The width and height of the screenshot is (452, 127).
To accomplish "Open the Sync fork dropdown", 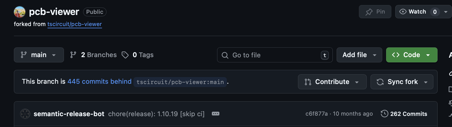I will pos(402,82).
